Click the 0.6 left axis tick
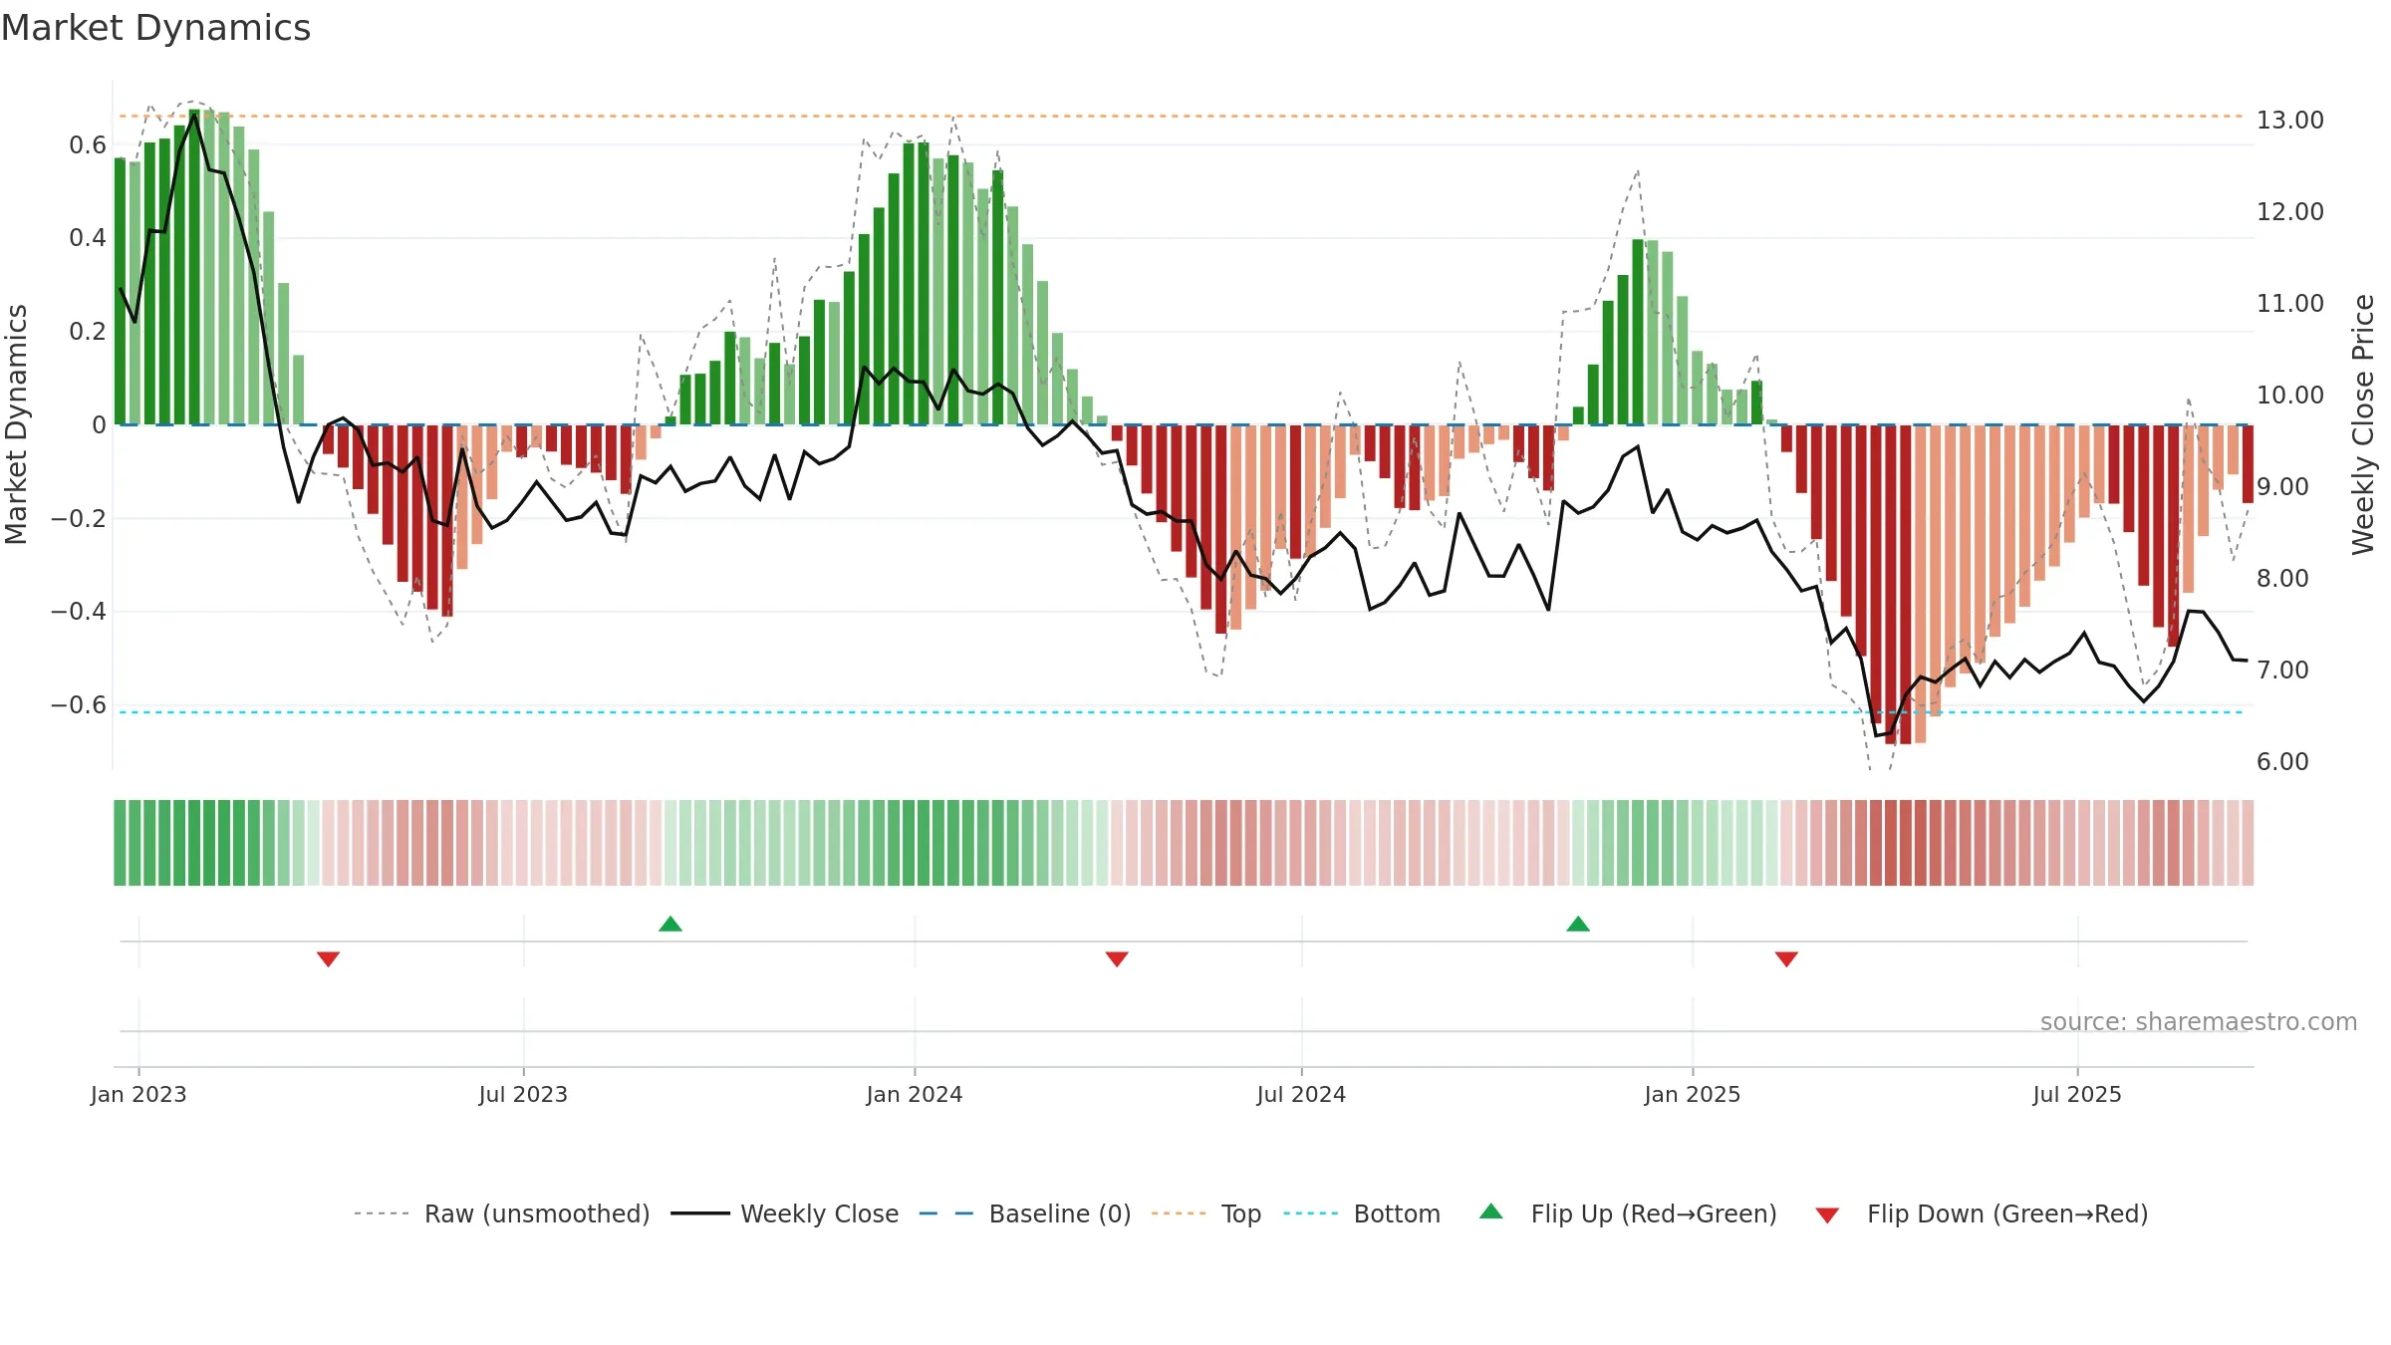 [88, 145]
